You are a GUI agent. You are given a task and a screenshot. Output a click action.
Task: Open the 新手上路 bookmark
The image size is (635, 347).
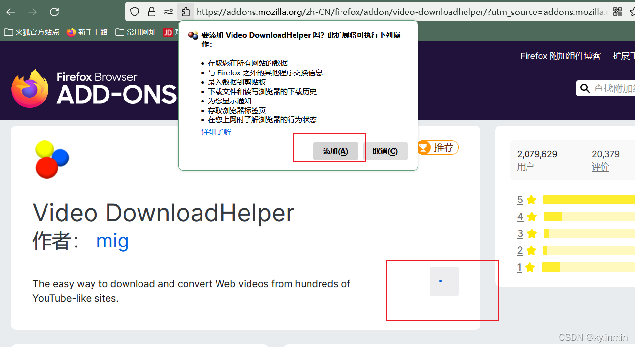click(87, 32)
